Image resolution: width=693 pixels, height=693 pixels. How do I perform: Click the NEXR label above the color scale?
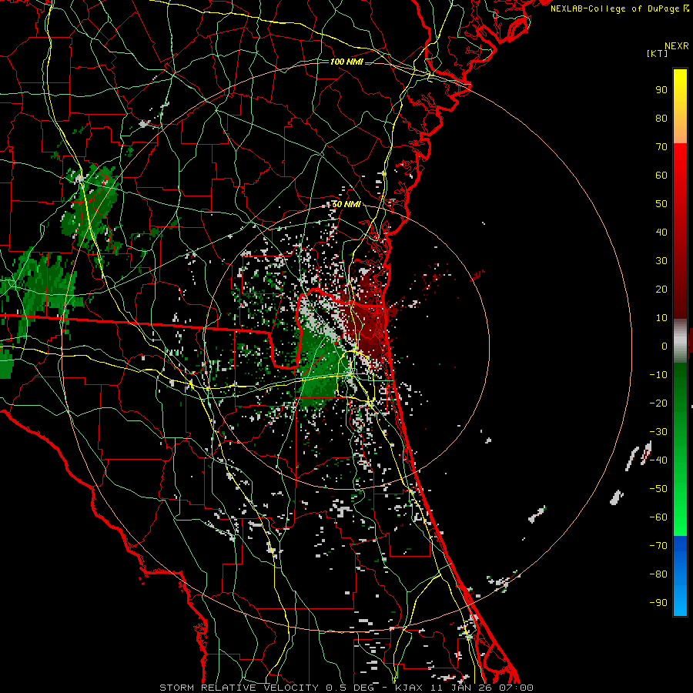point(677,46)
